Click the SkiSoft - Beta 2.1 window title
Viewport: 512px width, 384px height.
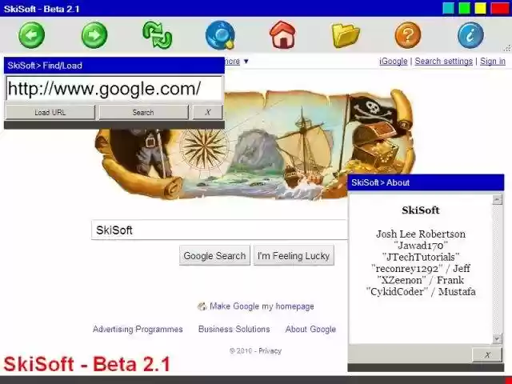coord(42,9)
